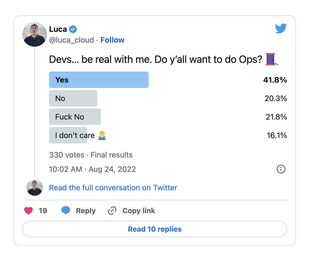309x256 pixels.
Task: Click the Luca display name
Action: click(58, 29)
